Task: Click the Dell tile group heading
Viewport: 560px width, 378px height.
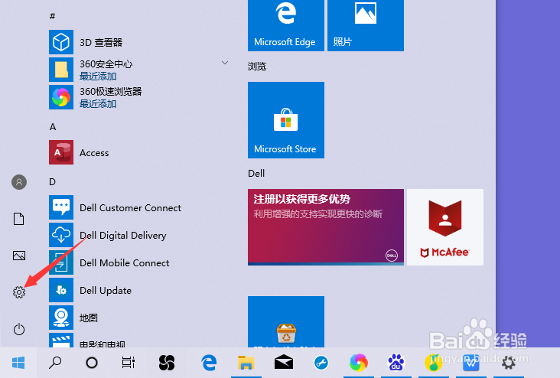Action: (256, 173)
